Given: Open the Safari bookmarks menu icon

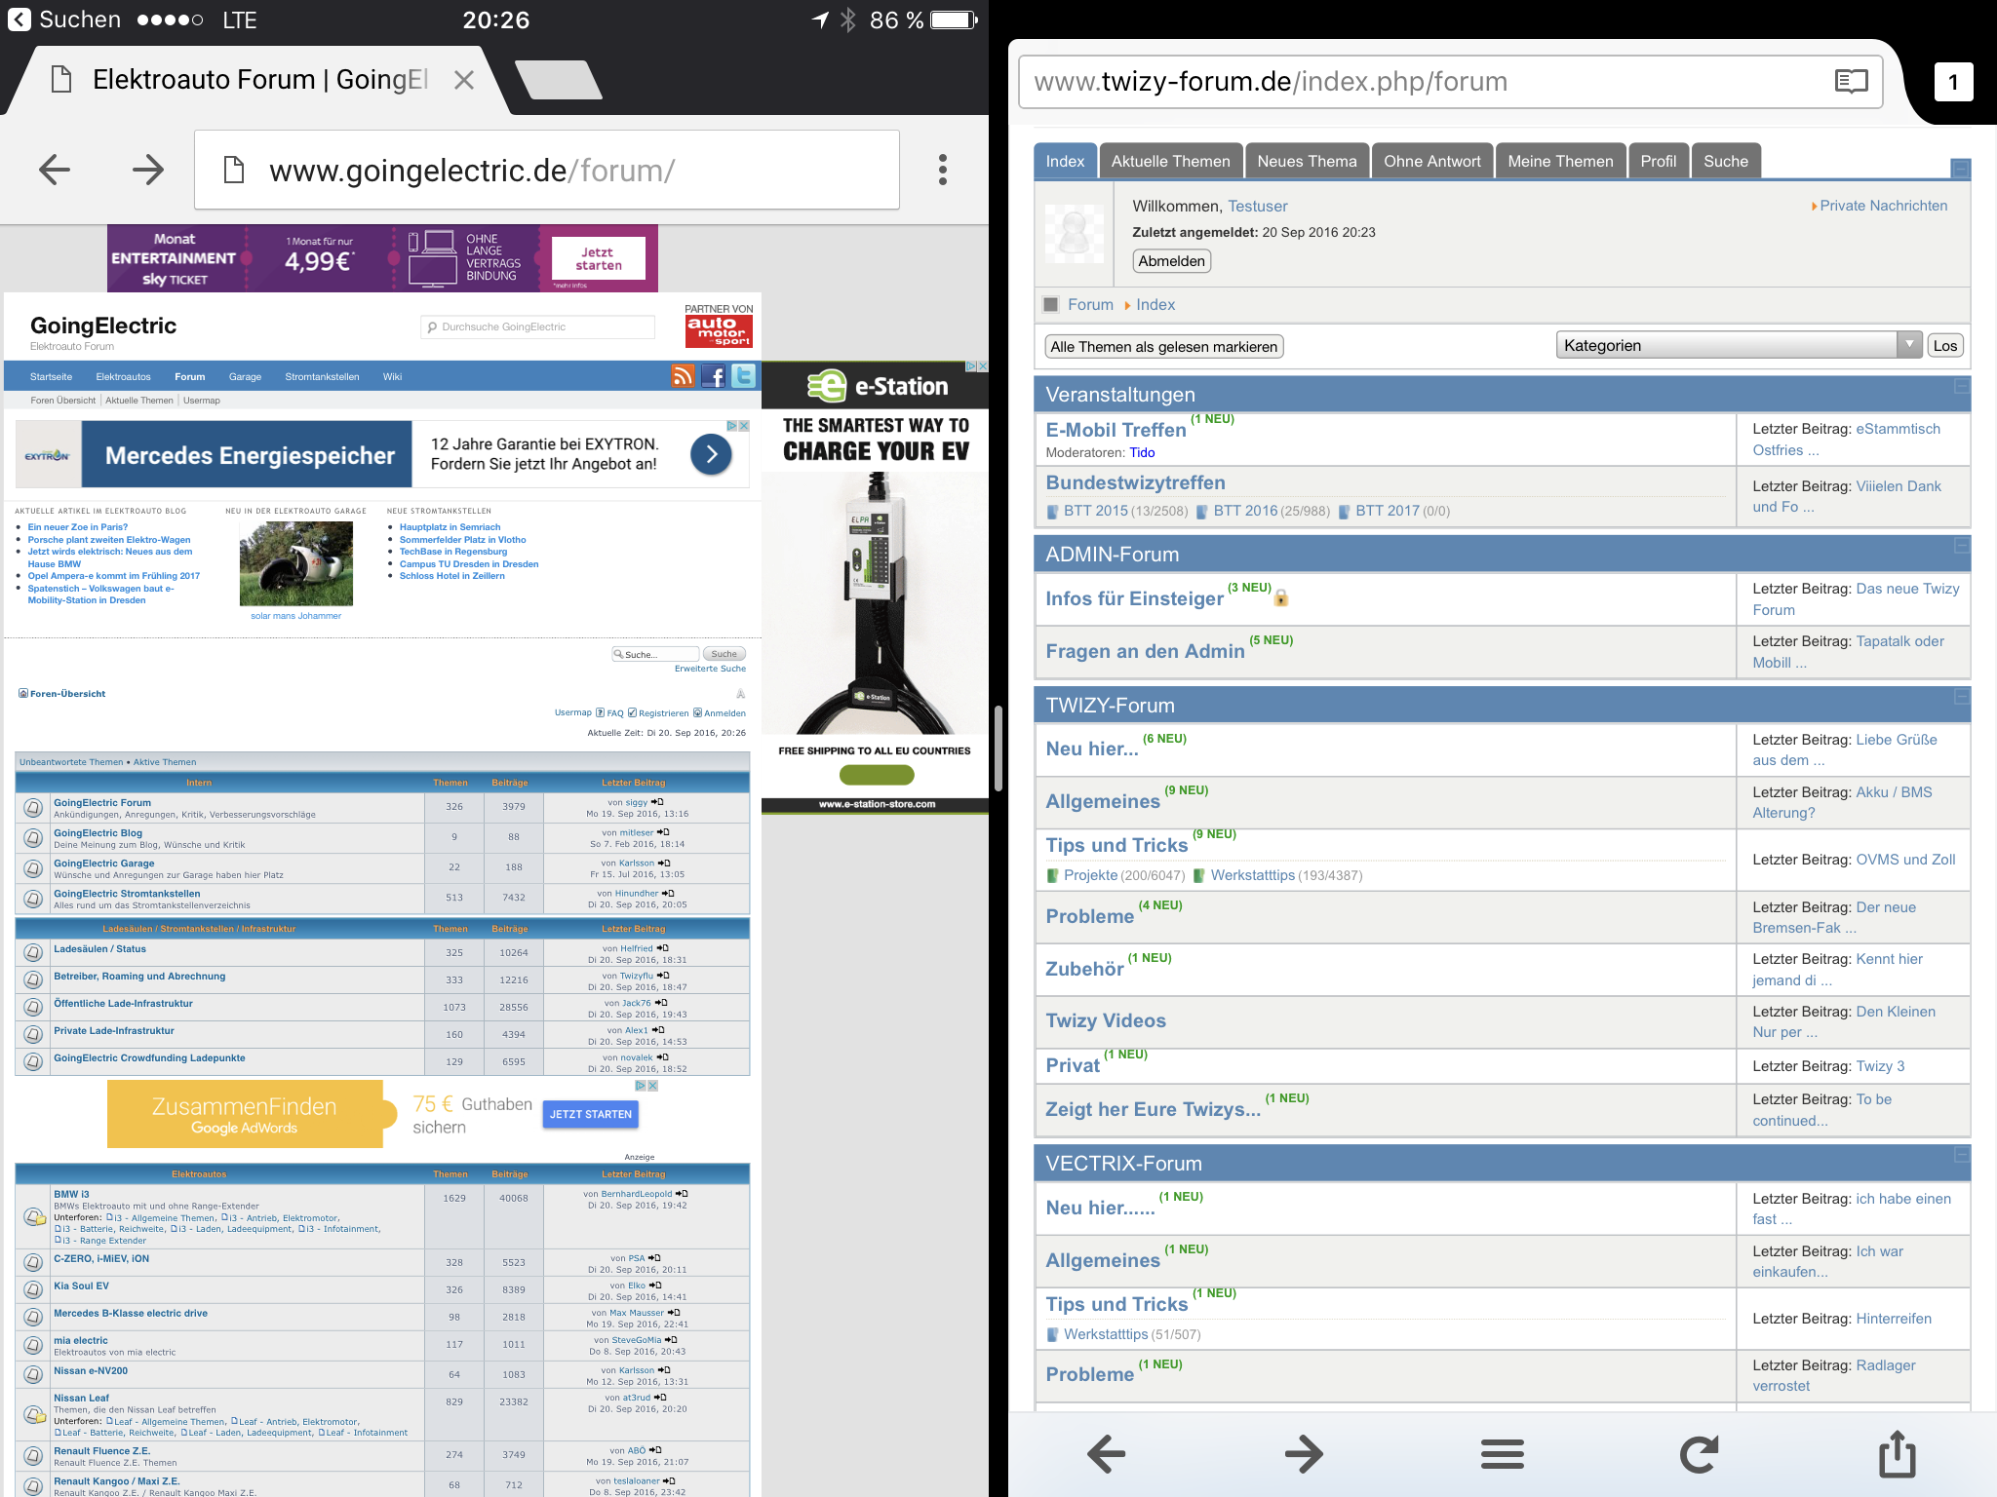Looking at the screenshot, I should coord(1502,1455).
